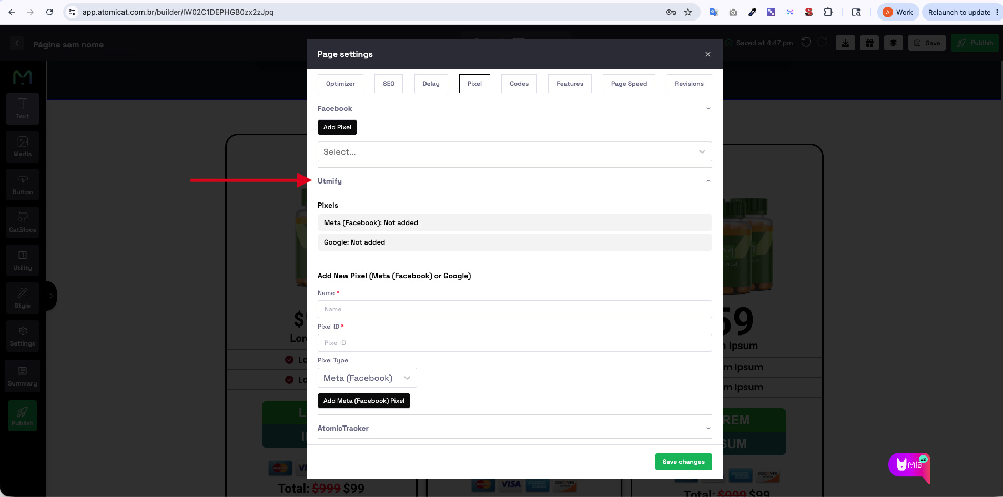Open the Settings sidebar panel
This screenshot has width=1003, height=497.
pos(23,336)
